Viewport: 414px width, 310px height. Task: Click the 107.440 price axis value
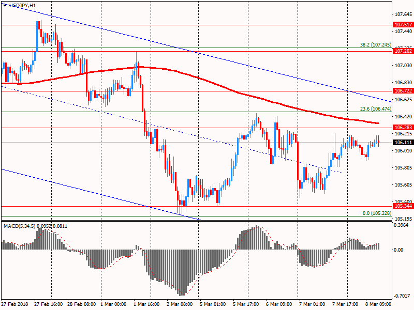403,32
